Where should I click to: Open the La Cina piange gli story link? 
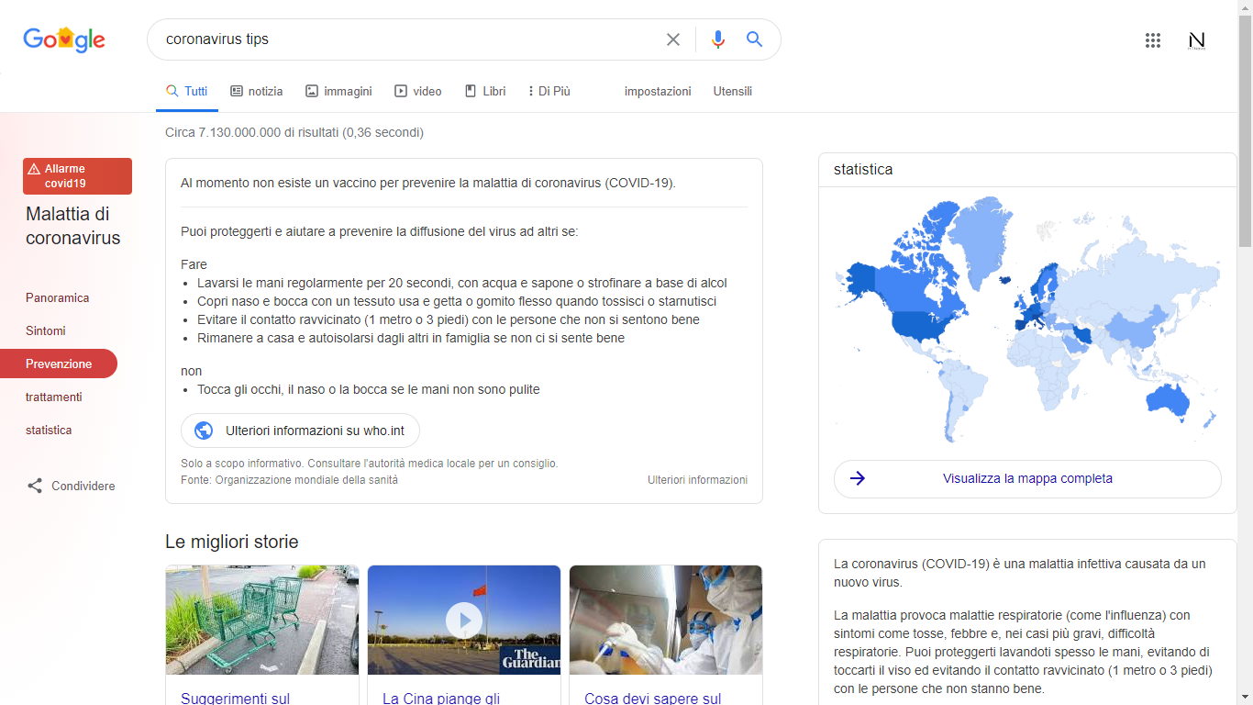[441, 699]
